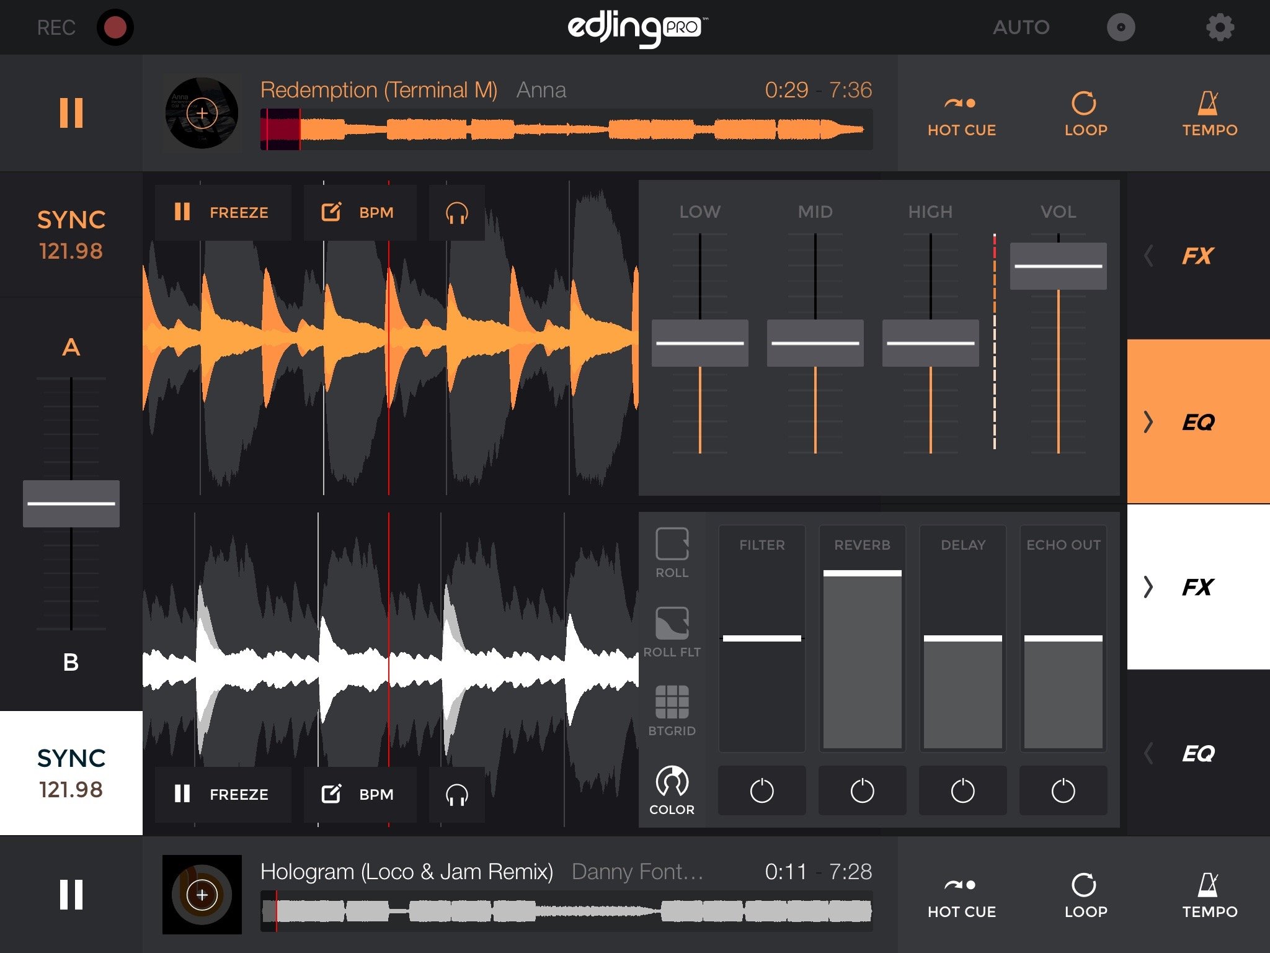Click the crossfader handle between A and B
Viewport: 1270px width, 953px height.
point(71,503)
